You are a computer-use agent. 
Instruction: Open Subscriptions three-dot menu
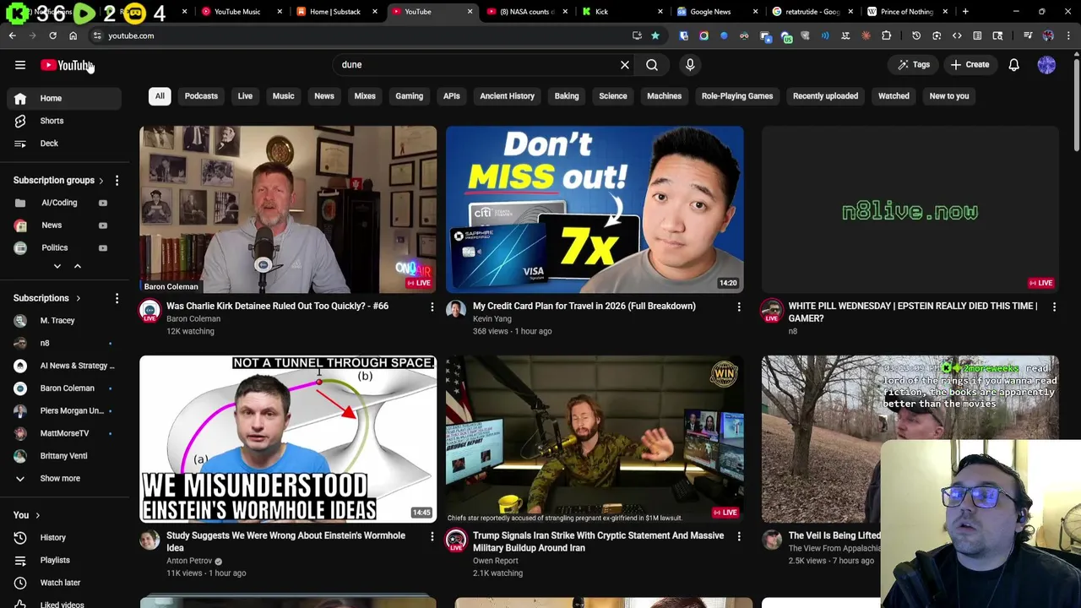point(117,298)
